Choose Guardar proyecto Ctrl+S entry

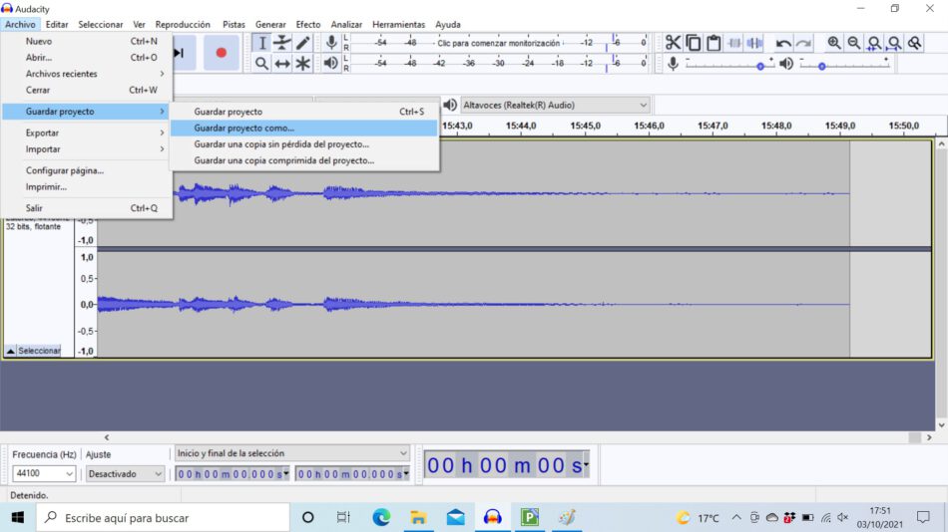[303, 112]
